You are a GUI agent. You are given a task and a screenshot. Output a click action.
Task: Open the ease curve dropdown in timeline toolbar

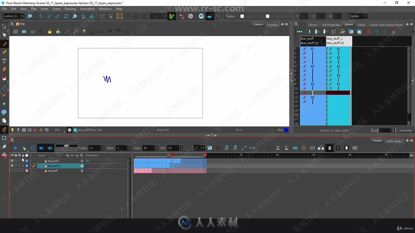coord(203,148)
